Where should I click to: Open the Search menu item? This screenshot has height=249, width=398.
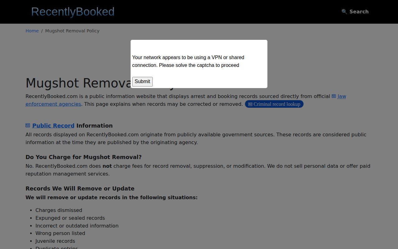355,12
